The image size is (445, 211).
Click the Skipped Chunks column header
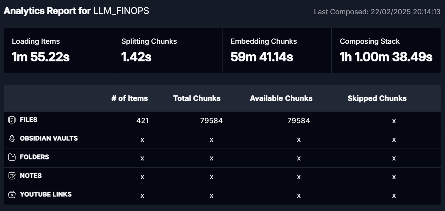point(377,98)
